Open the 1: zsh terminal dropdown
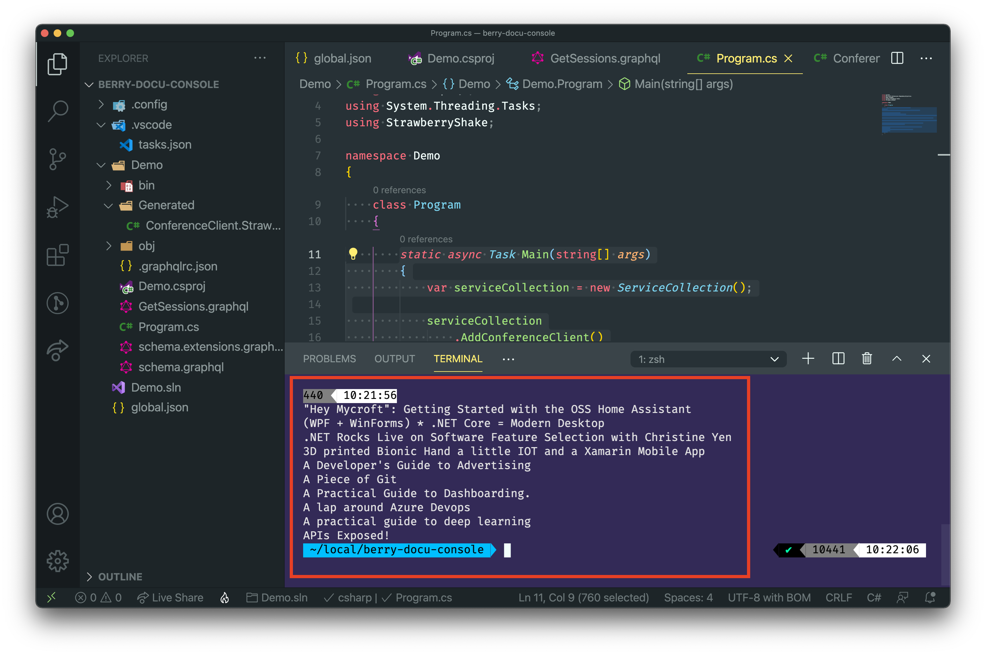Screen dimensions: 986x655 pos(708,359)
